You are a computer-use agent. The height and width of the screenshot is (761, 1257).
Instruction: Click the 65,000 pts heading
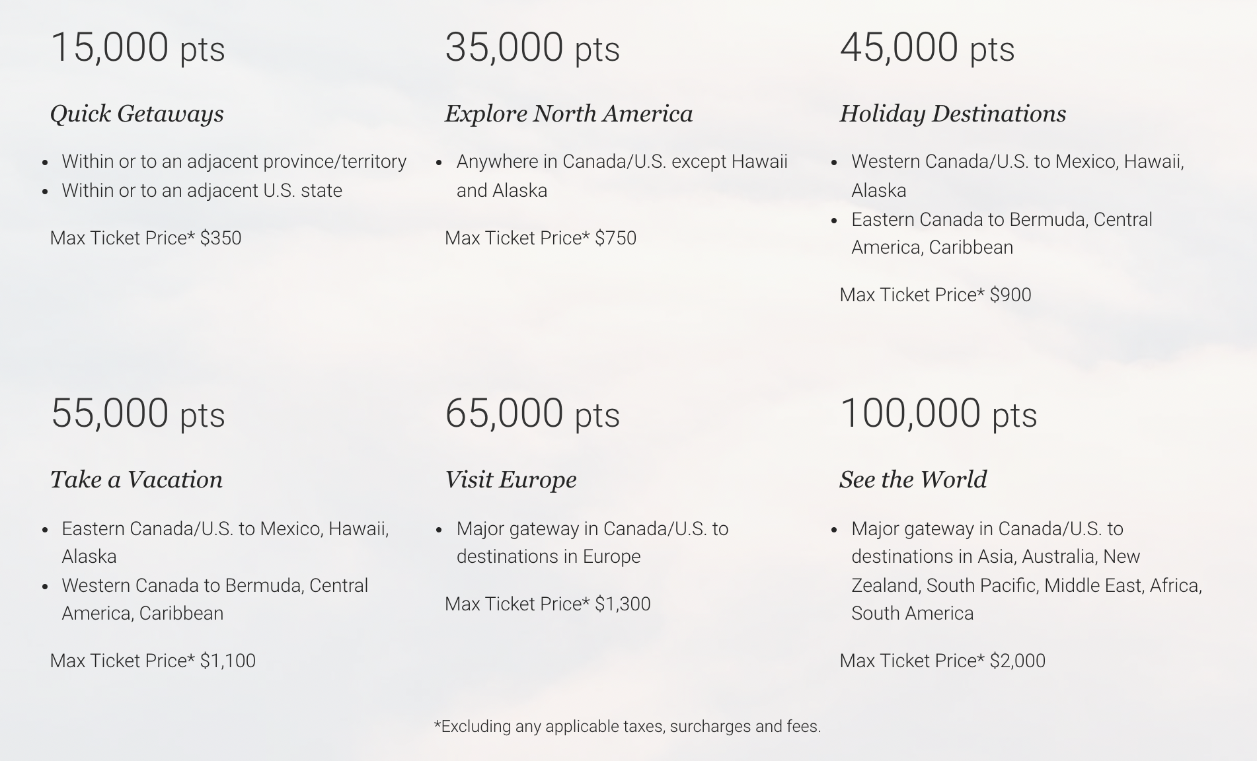point(532,414)
